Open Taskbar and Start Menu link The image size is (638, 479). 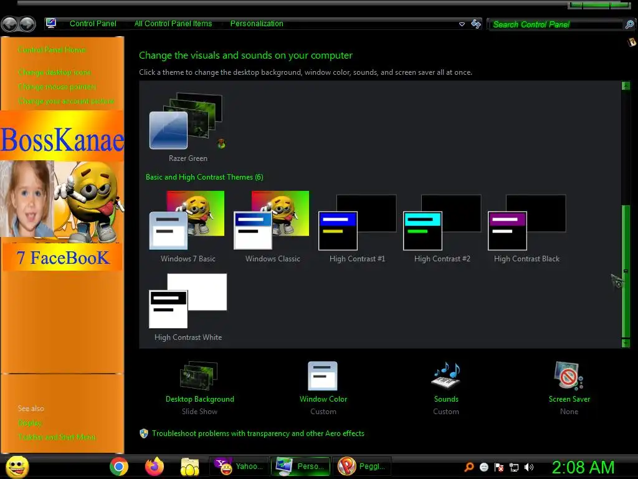(57, 437)
